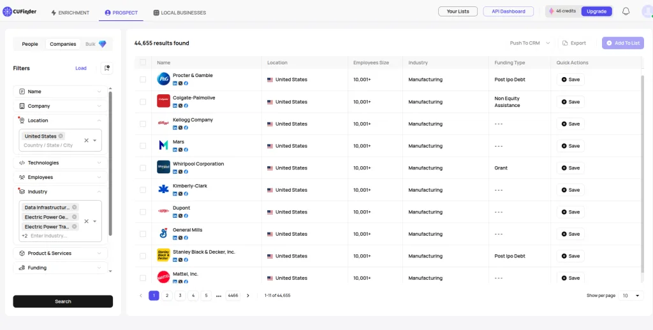This screenshot has width=653, height=330.
Task: Click the CUFinder logo
Action: [19, 11]
